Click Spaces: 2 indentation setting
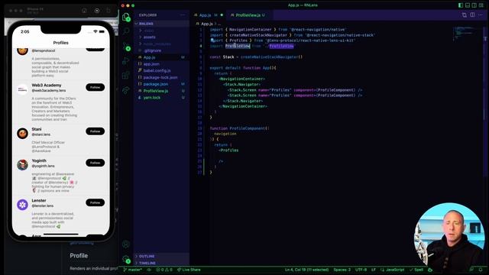Screen dimensions: 489x275 pos(342,270)
